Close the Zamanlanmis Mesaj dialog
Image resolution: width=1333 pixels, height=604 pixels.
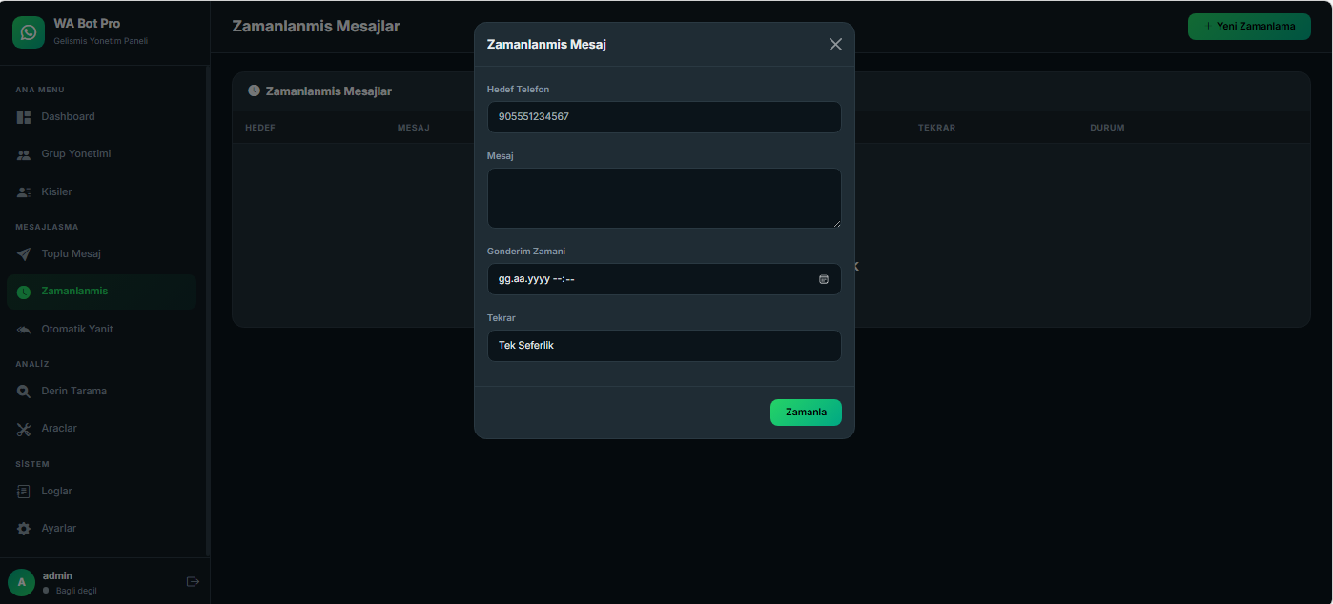pyautogui.click(x=835, y=45)
